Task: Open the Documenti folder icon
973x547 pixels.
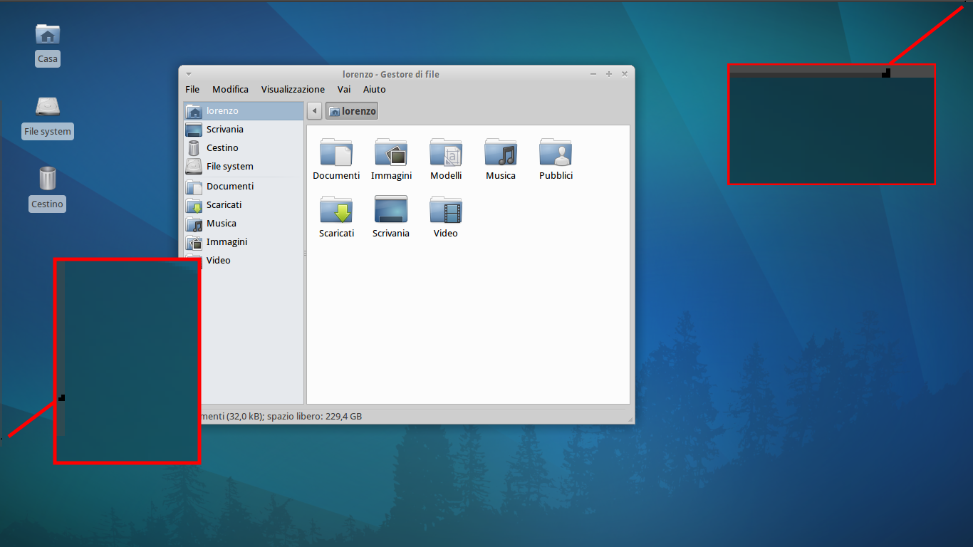Action: pyautogui.click(x=336, y=153)
